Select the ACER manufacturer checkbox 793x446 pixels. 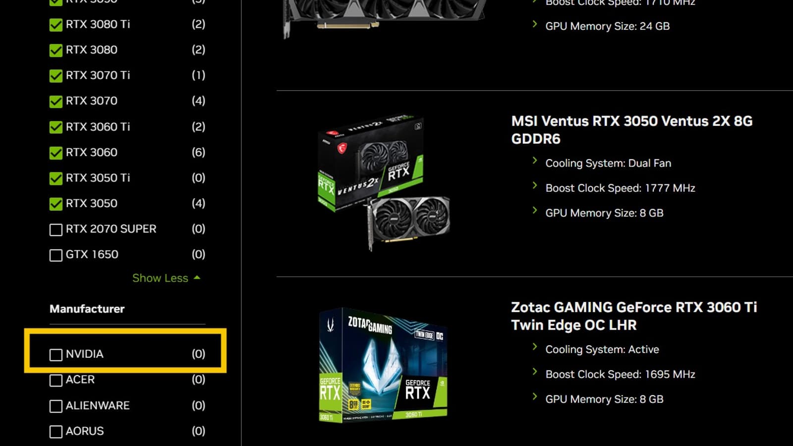56,380
